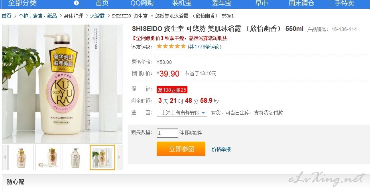This screenshot has height=192, width=370.
Task: Click the 价格举报 link
Action: (x=221, y=149)
